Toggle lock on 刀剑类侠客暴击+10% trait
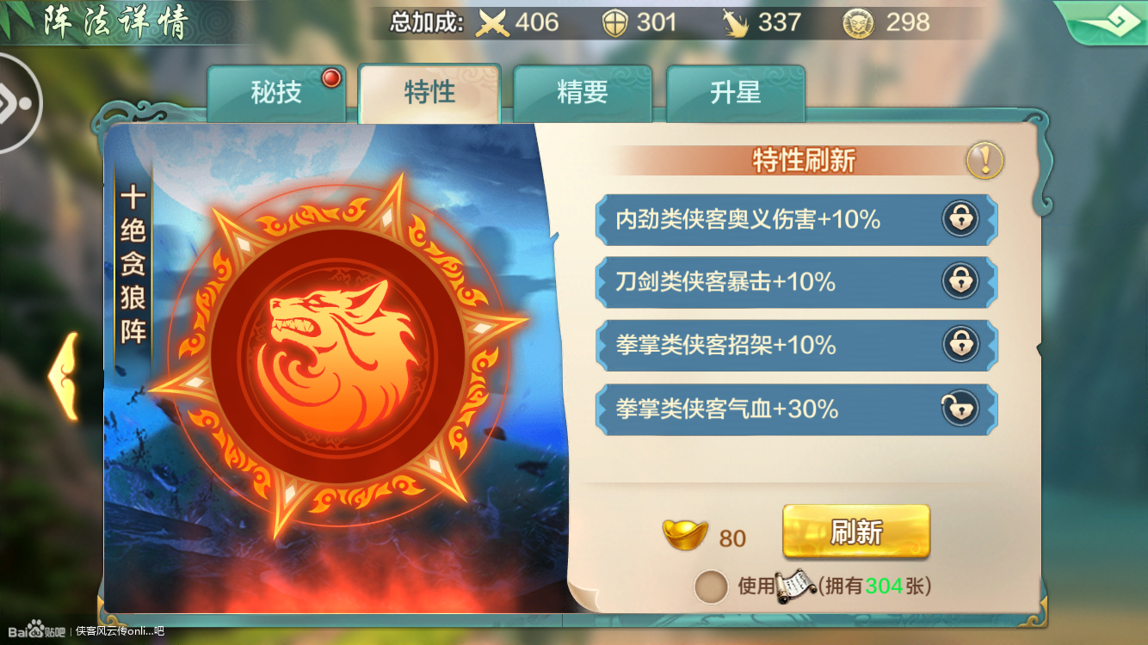 (x=960, y=281)
